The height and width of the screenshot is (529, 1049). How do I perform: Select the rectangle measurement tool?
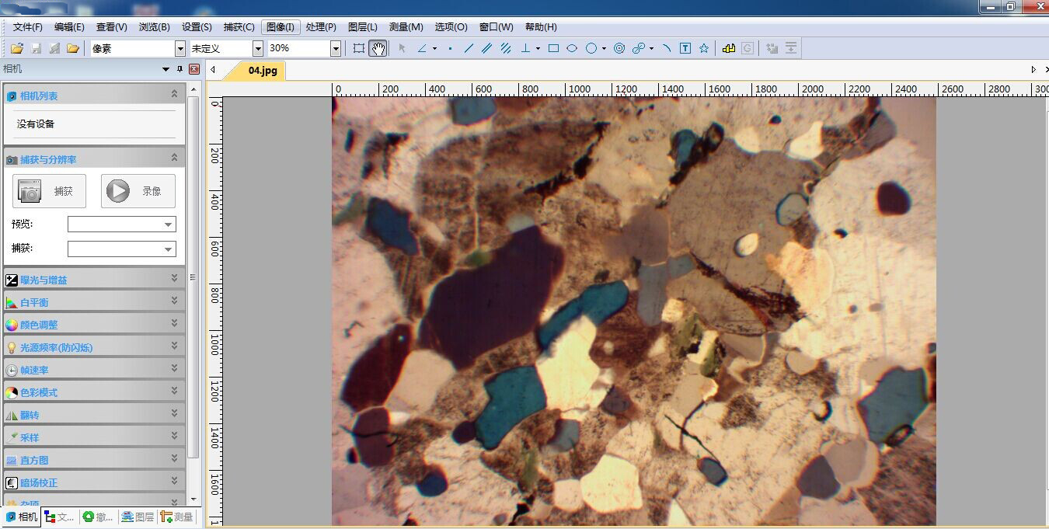[553, 48]
